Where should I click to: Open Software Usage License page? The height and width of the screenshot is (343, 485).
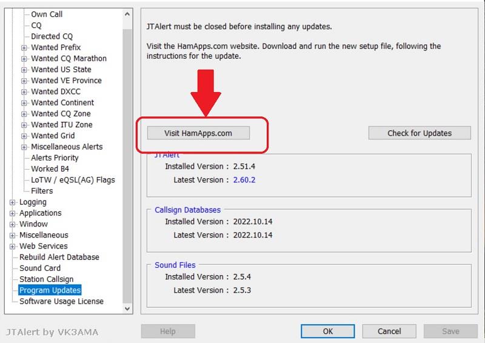pyautogui.click(x=61, y=301)
